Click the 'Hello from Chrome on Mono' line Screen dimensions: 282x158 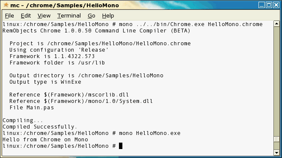45,140
